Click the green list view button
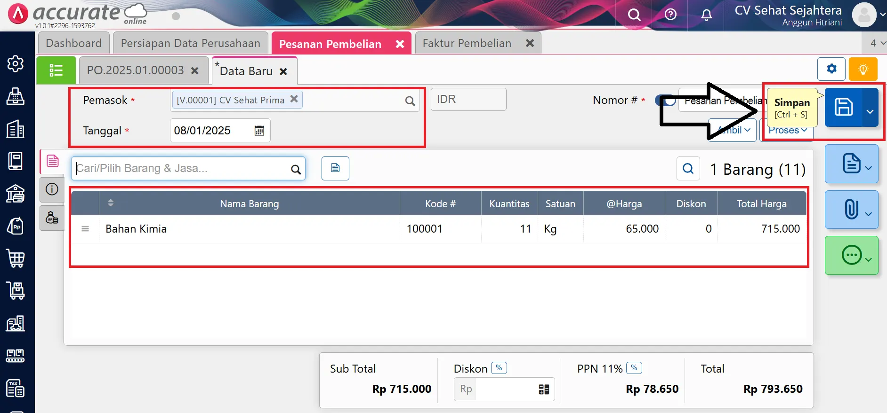Image resolution: width=887 pixels, height=413 pixels. (56, 70)
